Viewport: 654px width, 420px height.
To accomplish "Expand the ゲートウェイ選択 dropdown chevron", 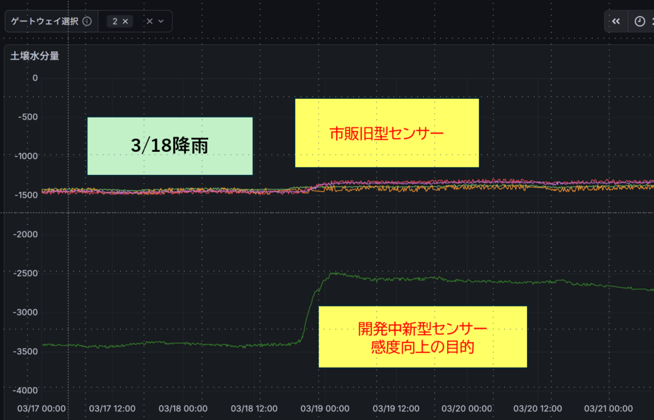I will point(161,21).
